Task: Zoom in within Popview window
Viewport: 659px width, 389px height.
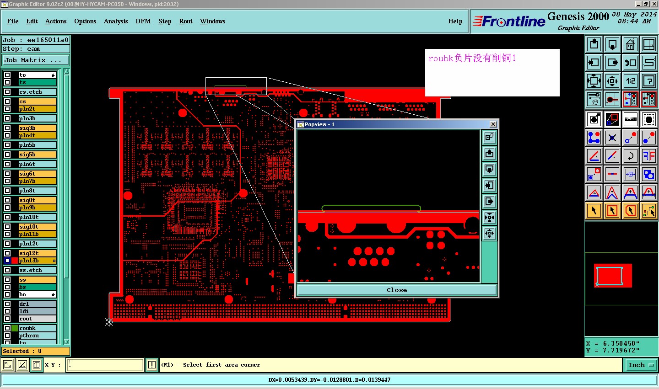Action: 489,217
